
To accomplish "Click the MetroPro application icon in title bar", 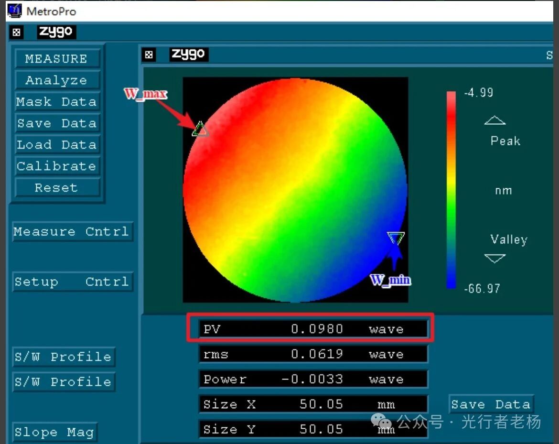I will [x=15, y=10].
